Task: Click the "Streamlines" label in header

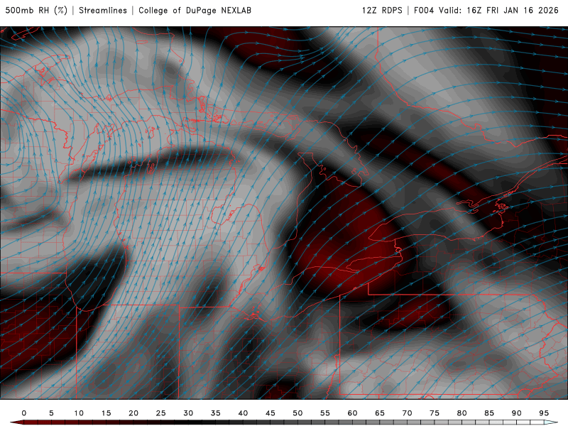Action: (103, 10)
